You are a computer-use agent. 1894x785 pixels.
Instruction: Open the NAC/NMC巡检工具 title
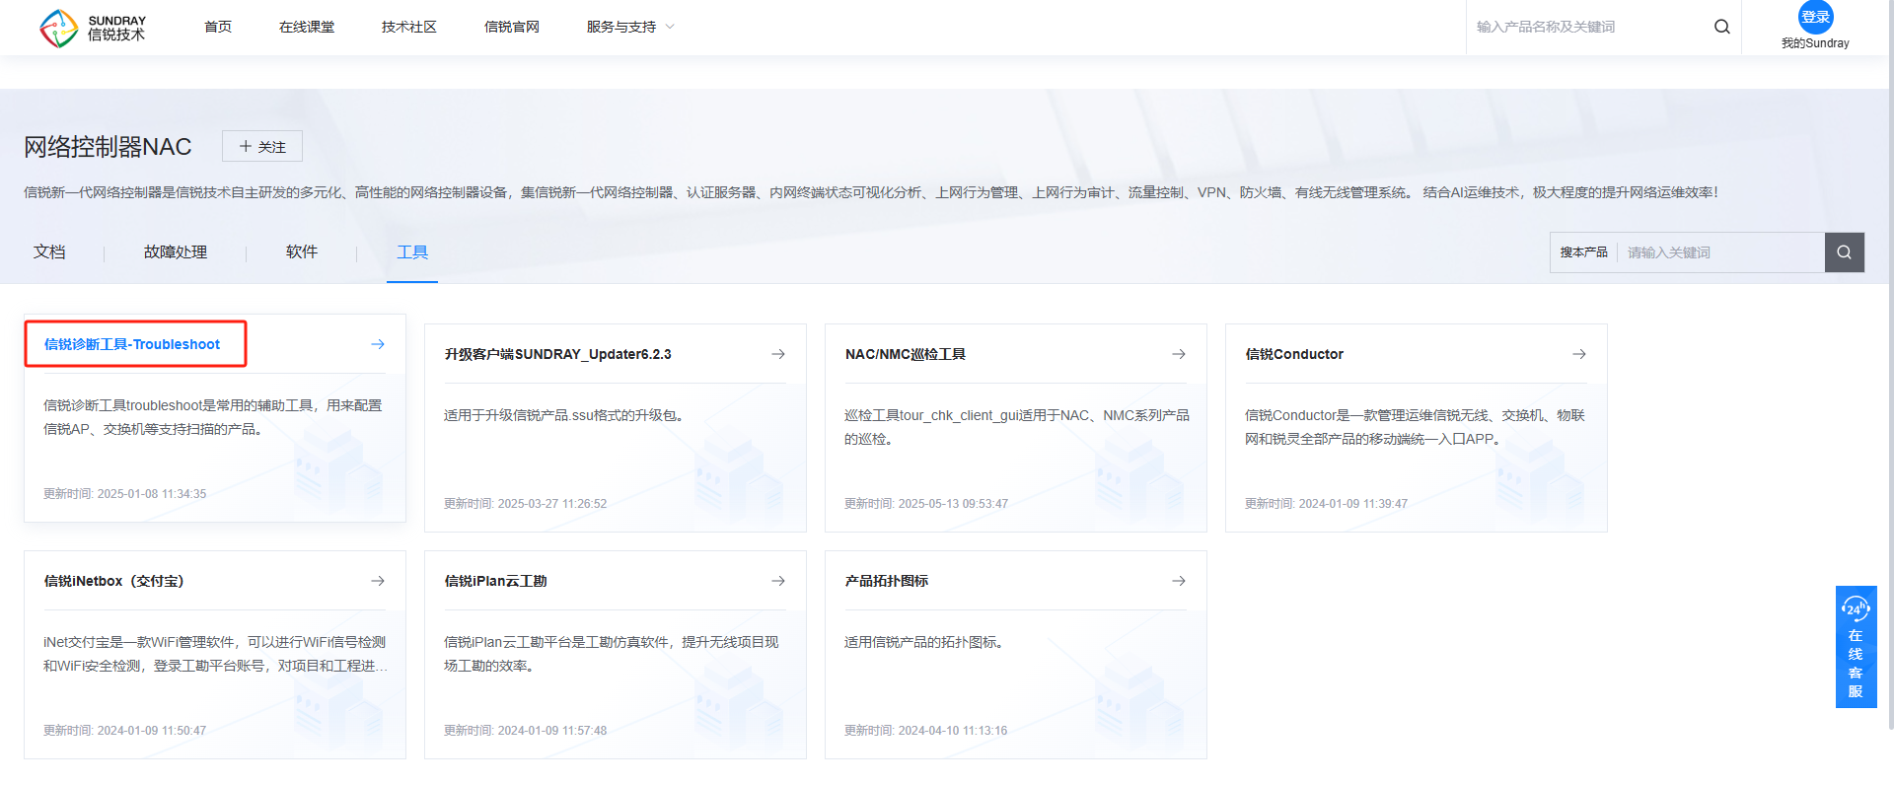(x=906, y=354)
